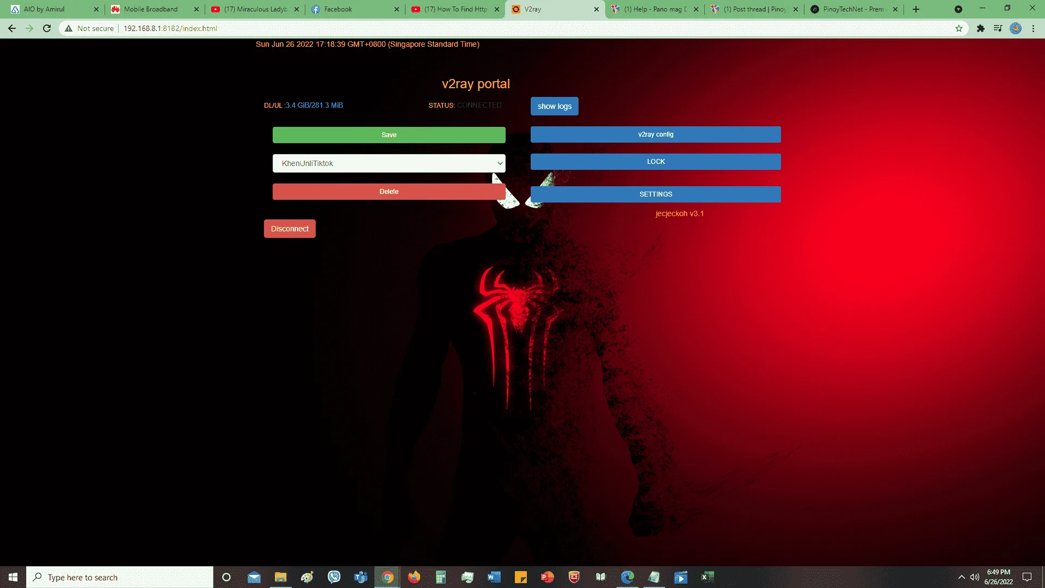Go back using the browser back arrow

pos(12,28)
